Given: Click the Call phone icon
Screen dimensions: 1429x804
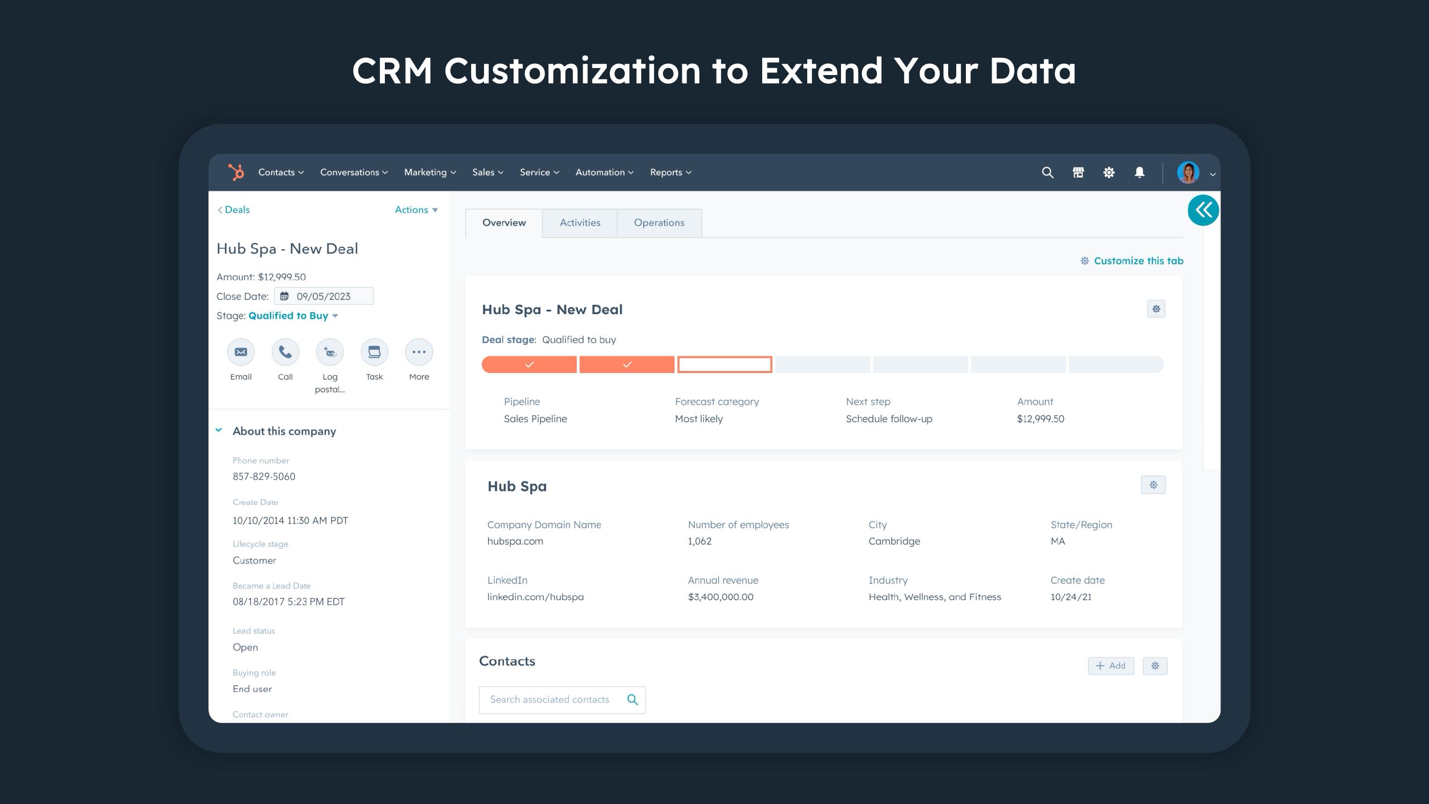Looking at the screenshot, I should pyautogui.click(x=285, y=352).
